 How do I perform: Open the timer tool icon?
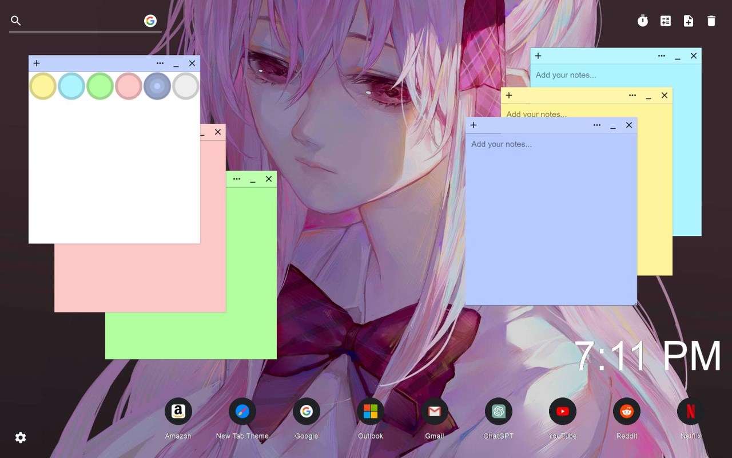tap(643, 21)
